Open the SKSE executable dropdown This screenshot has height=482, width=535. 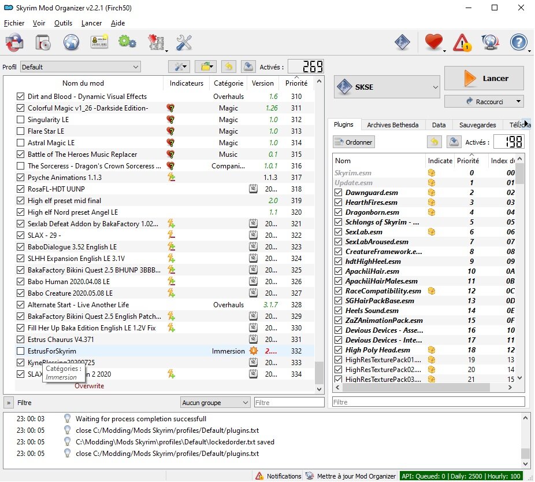pos(387,87)
